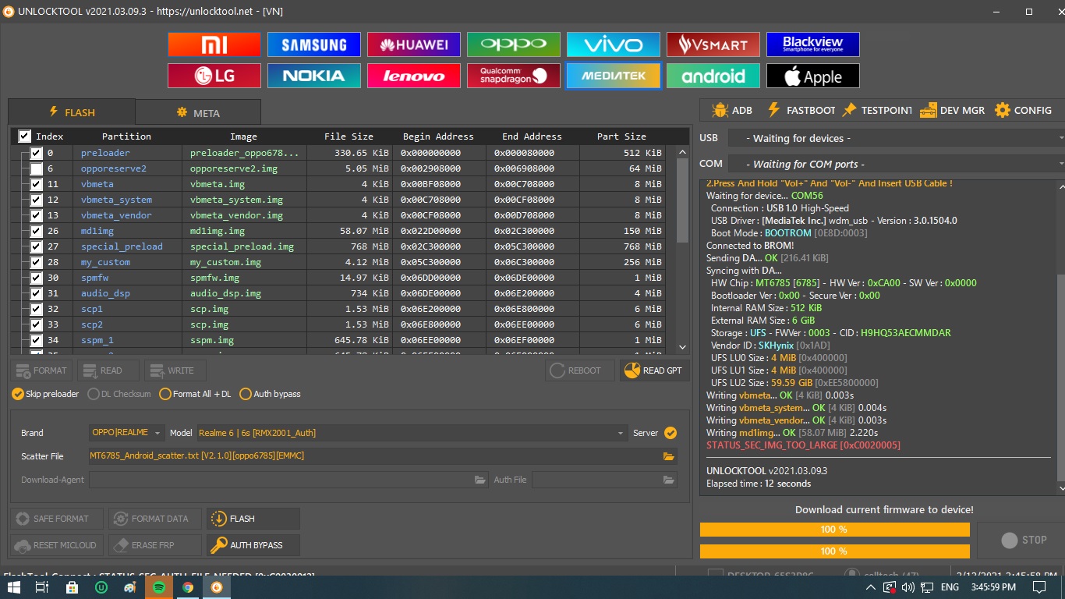Open the Windows notification center
This screenshot has width=1065, height=599.
tap(1040, 587)
